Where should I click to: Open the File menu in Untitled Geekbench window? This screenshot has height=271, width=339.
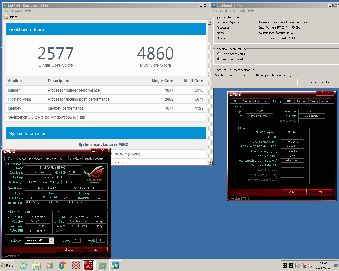(6, 11)
